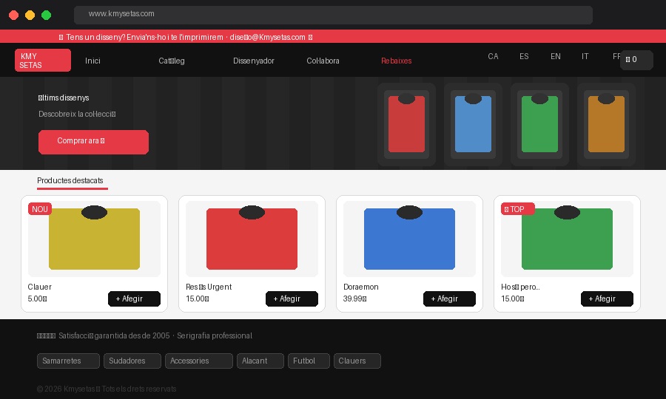Image resolution: width=666 pixels, height=399 pixels.
Task: Click the www.kmysetas.com address bar
Action: (x=333, y=15)
